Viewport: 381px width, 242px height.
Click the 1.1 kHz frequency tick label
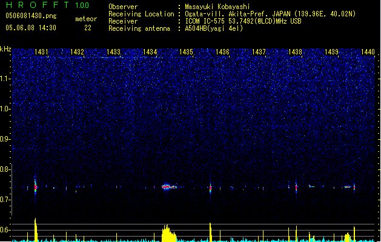coord(5,79)
